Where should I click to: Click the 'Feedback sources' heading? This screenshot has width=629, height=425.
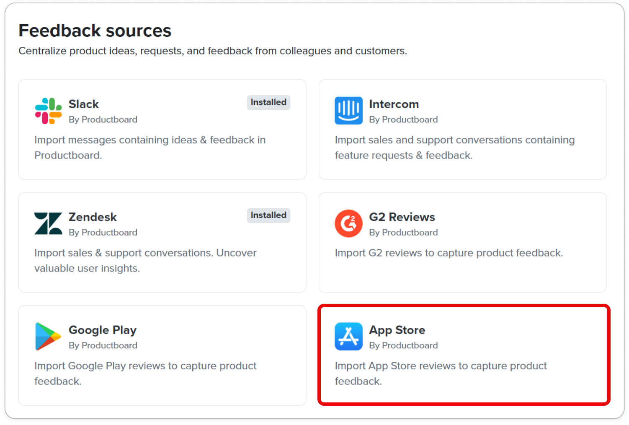point(95,31)
